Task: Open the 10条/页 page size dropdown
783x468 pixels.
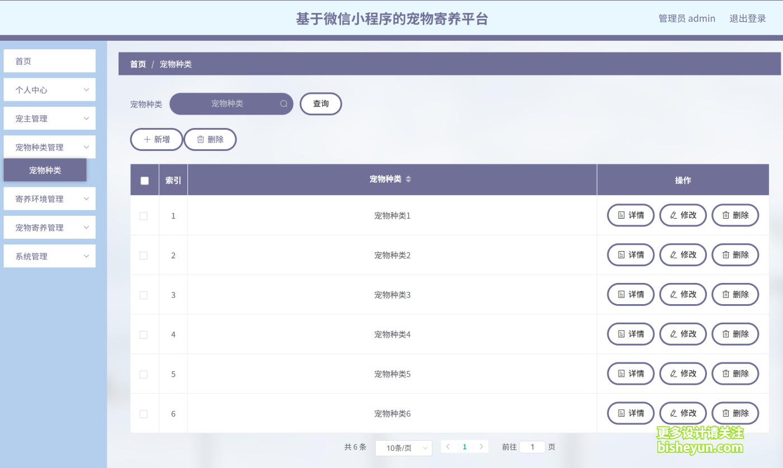Action: coord(404,447)
